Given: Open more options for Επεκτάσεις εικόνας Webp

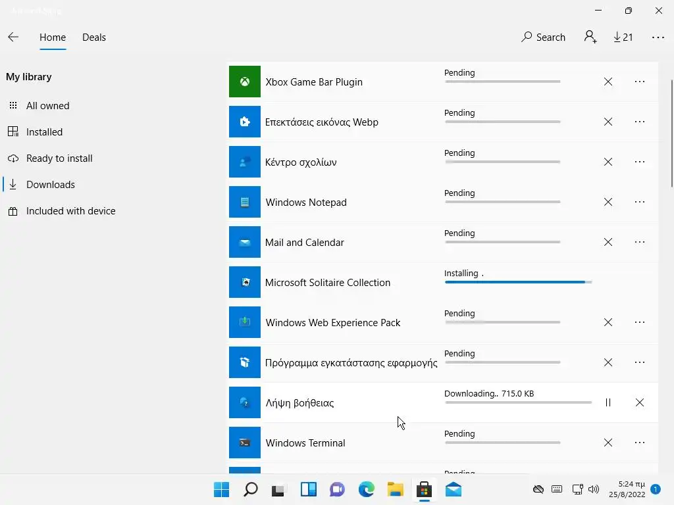Looking at the screenshot, I should (640, 122).
